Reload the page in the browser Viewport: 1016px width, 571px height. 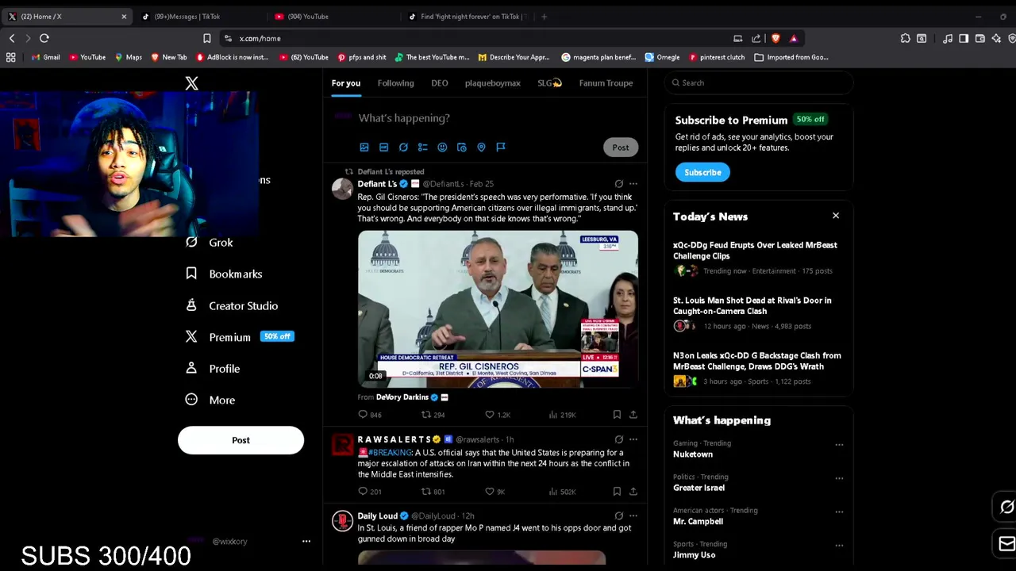[44, 38]
